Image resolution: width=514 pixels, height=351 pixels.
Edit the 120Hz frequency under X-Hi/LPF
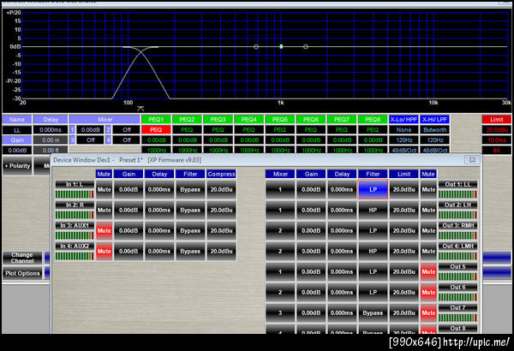click(434, 140)
